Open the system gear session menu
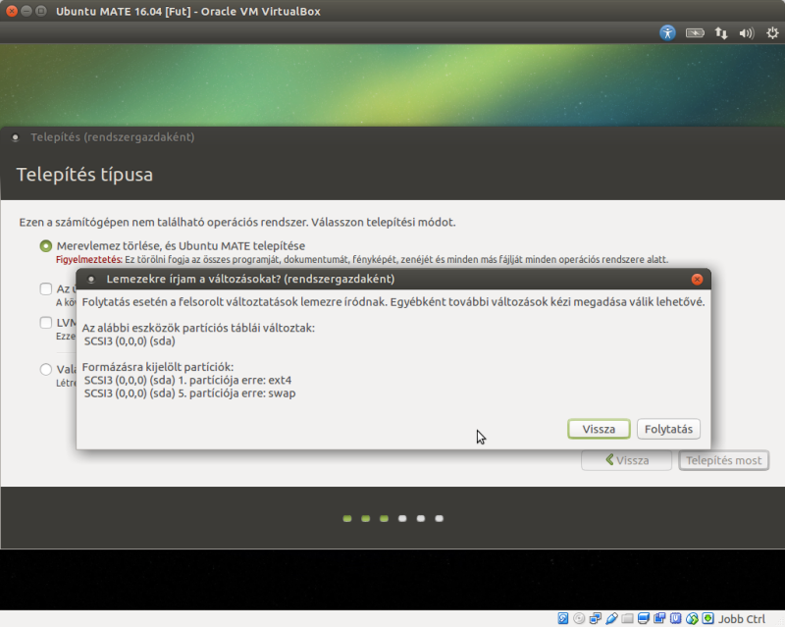The image size is (785, 627). coord(772,33)
